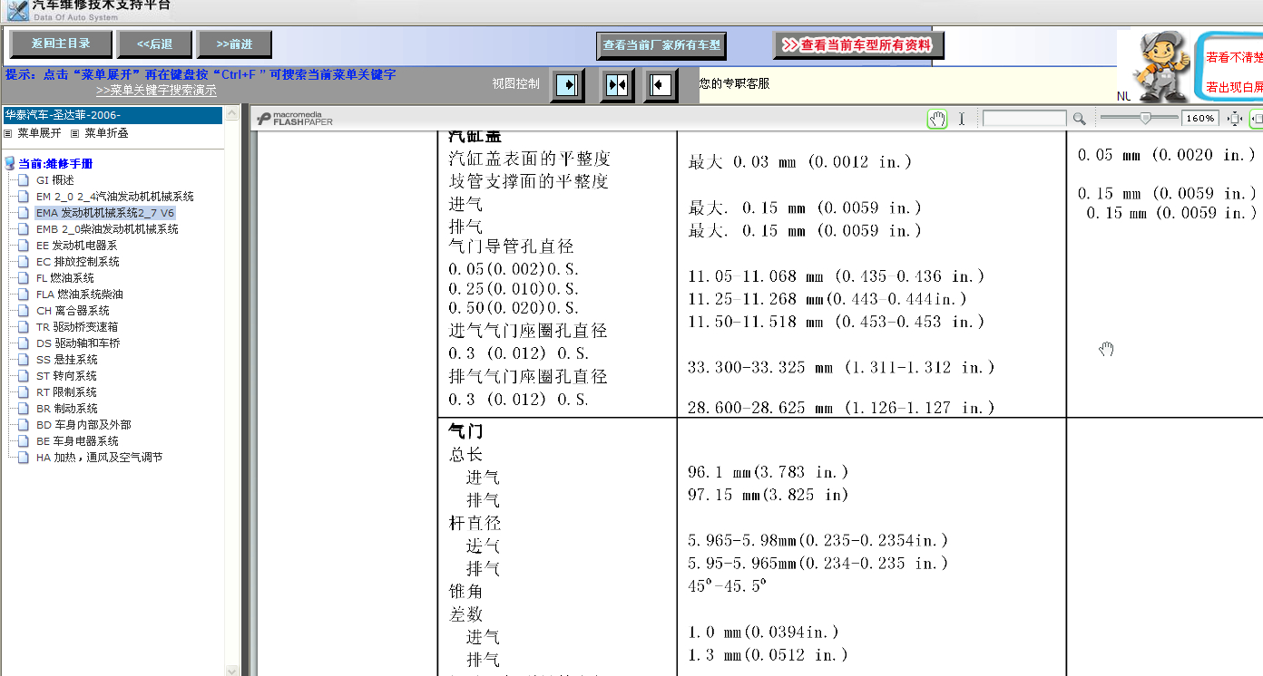Click view control center-split arrows button

[x=617, y=85]
